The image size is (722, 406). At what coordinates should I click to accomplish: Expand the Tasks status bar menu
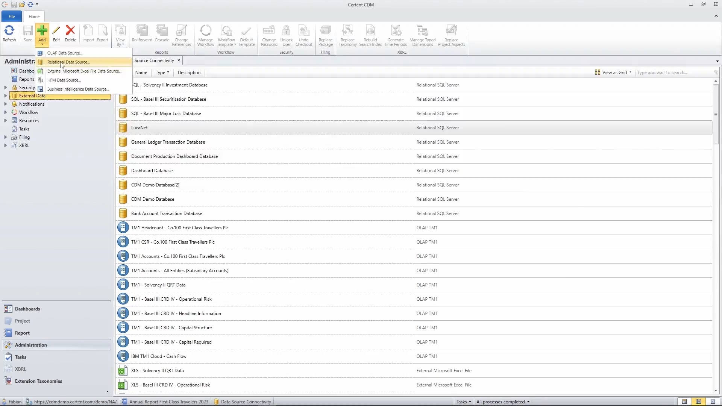[x=463, y=402]
